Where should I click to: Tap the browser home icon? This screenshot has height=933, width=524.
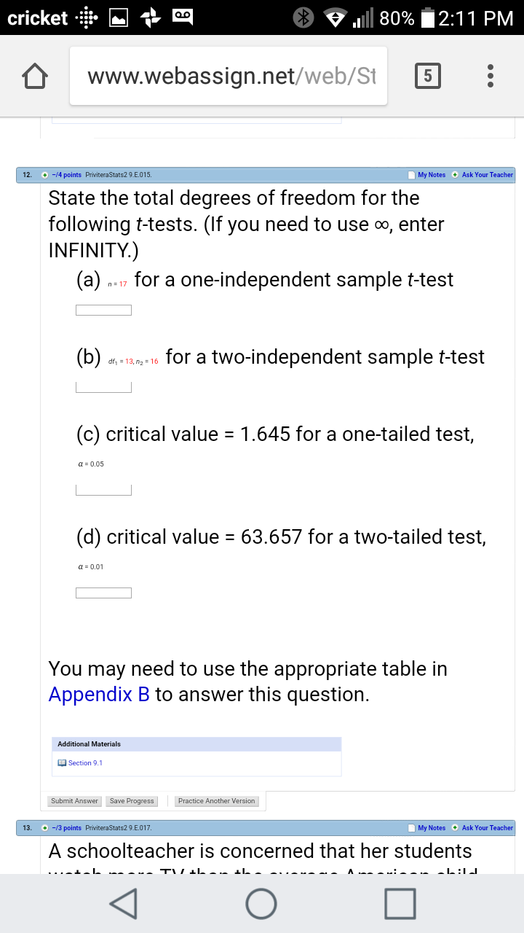(36, 75)
